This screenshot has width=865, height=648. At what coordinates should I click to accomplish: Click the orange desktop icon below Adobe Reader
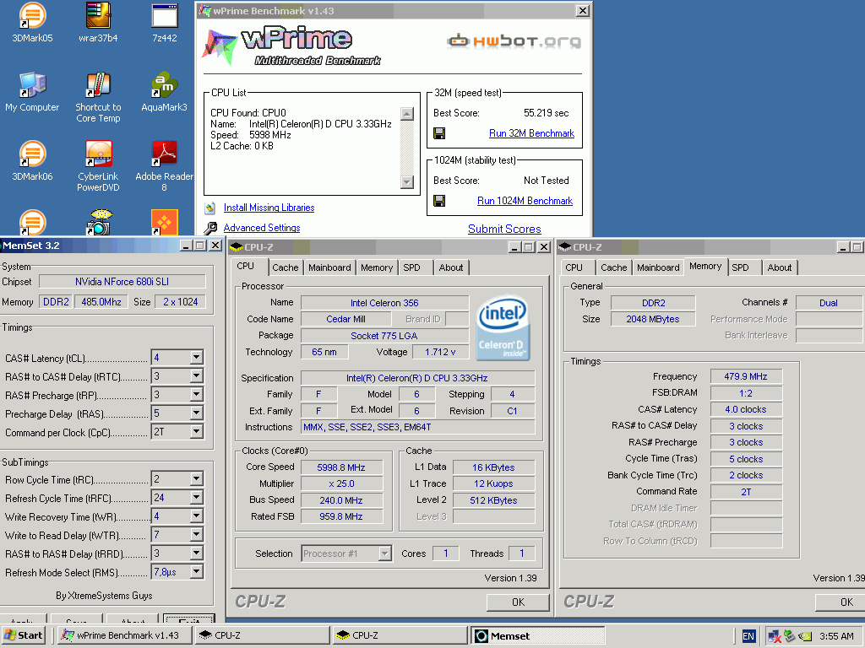pos(165,222)
